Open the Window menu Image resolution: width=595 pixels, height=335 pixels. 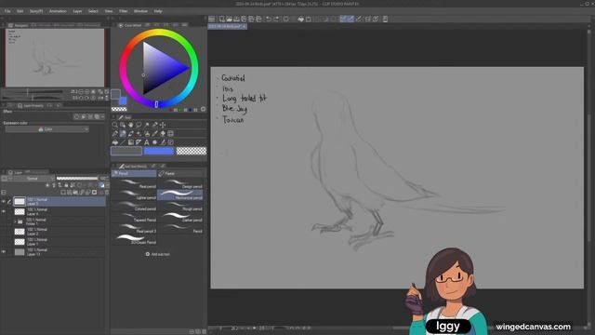point(140,11)
